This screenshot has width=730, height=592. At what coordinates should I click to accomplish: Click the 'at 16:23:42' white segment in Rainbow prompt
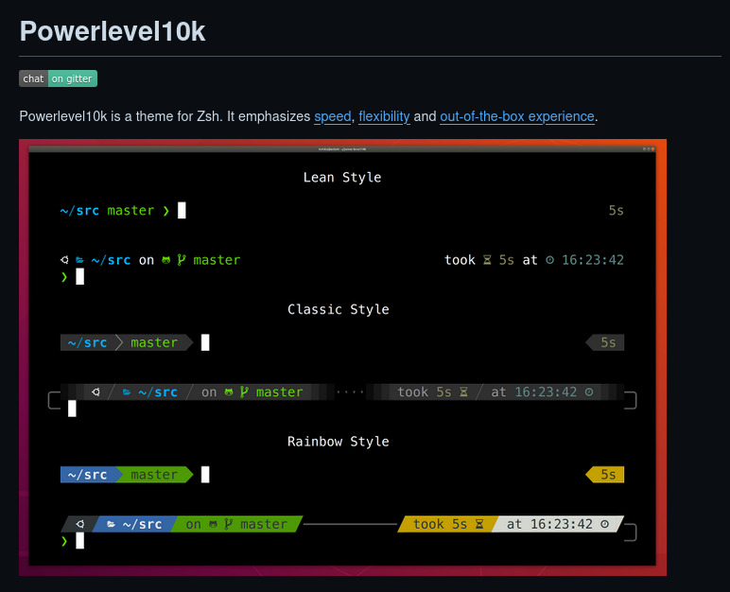[558, 524]
